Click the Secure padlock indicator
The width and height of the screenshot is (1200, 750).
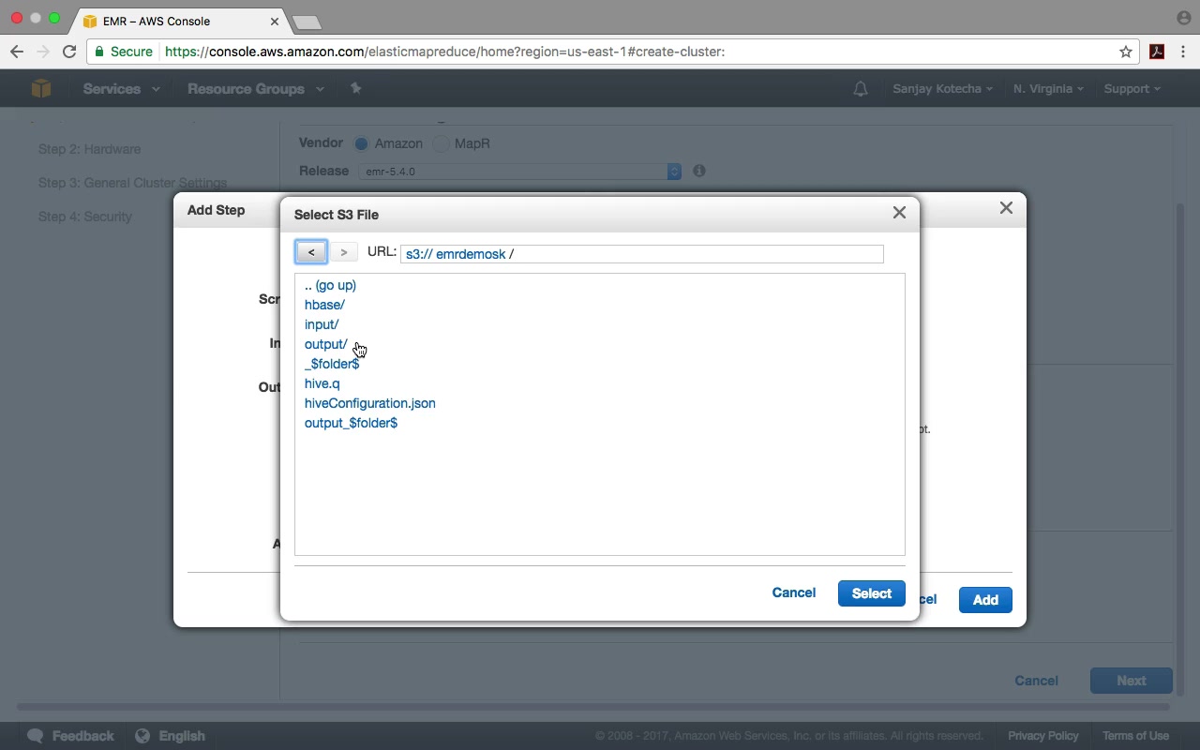pos(124,52)
